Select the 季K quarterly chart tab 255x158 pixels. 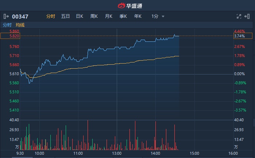[123, 16]
